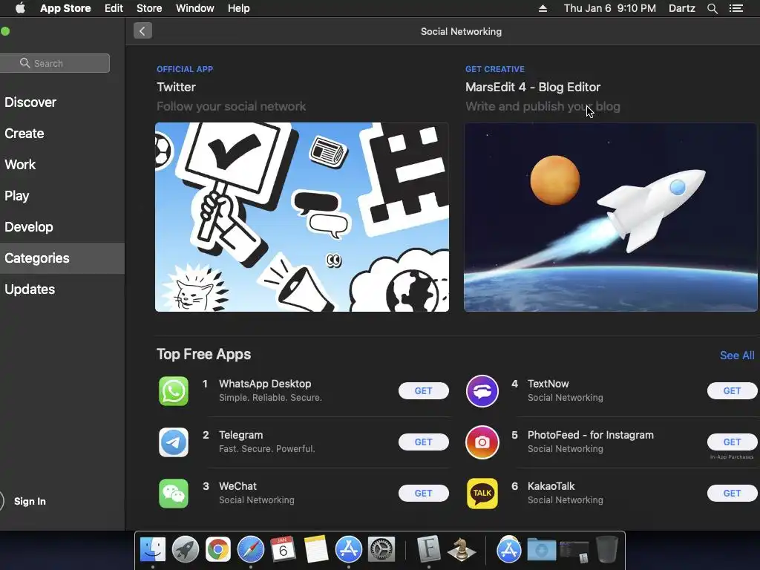Open the Telegram app icon
The width and height of the screenshot is (760, 570).
pyautogui.click(x=174, y=442)
